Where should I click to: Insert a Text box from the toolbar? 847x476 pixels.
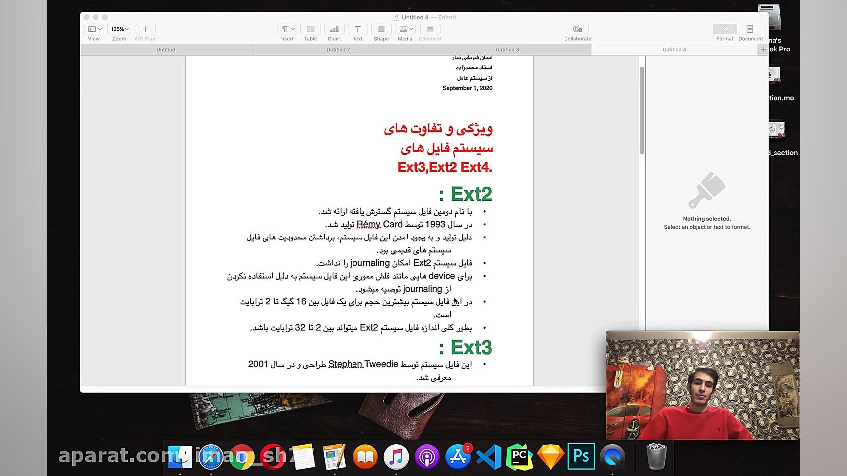click(x=357, y=29)
